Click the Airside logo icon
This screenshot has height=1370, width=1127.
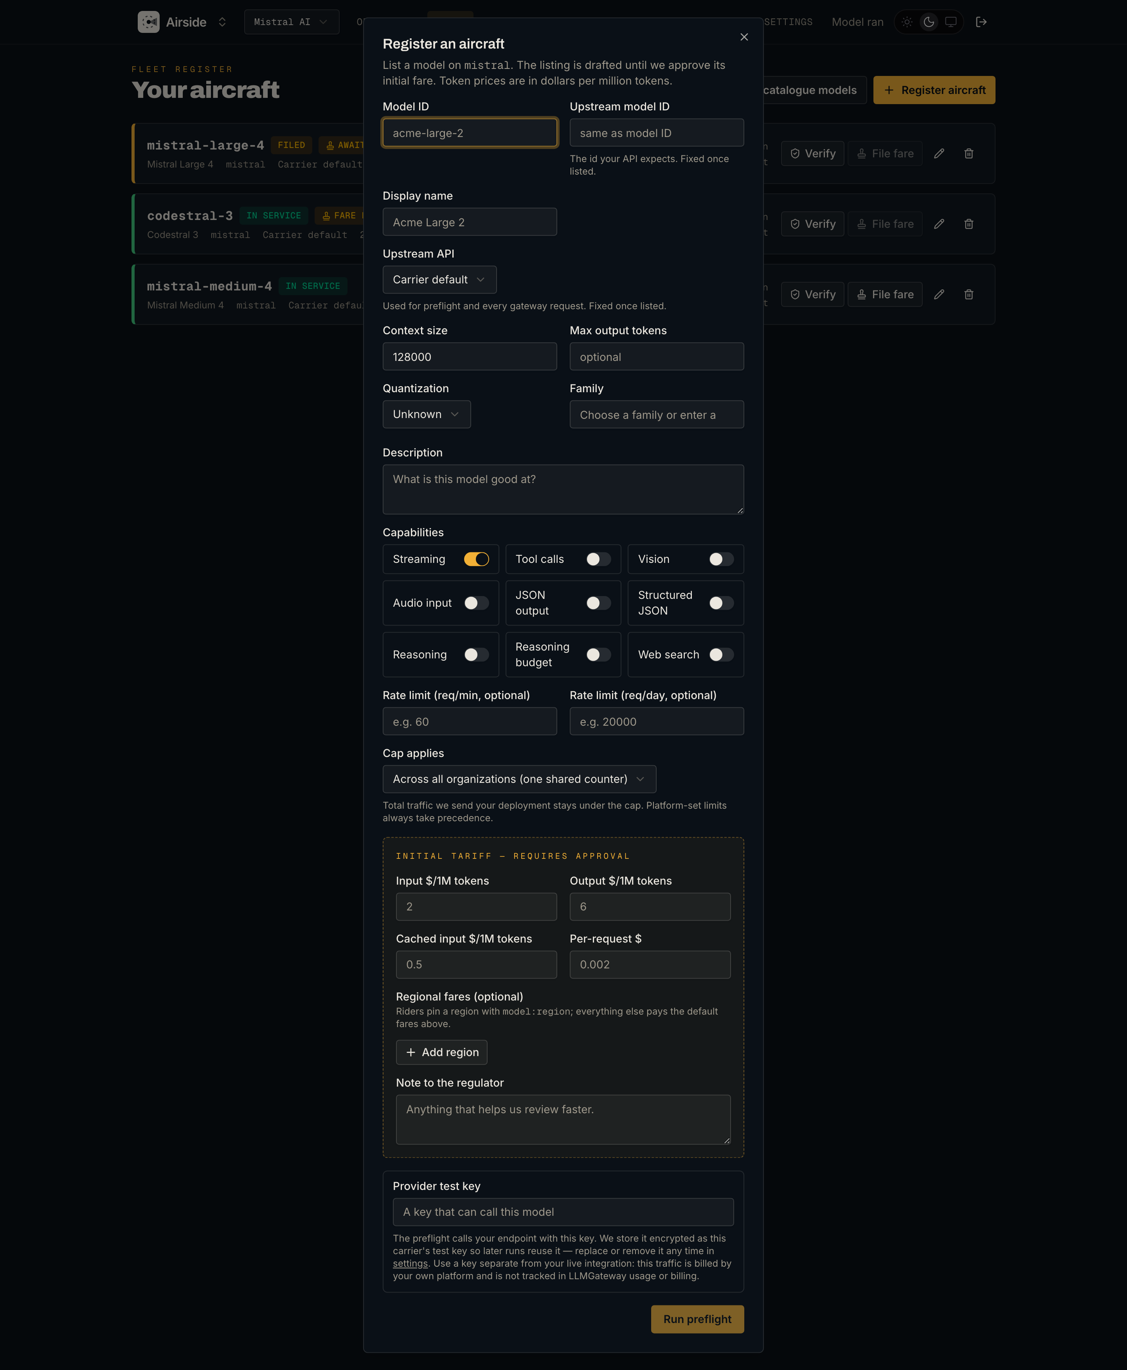pyautogui.click(x=149, y=22)
